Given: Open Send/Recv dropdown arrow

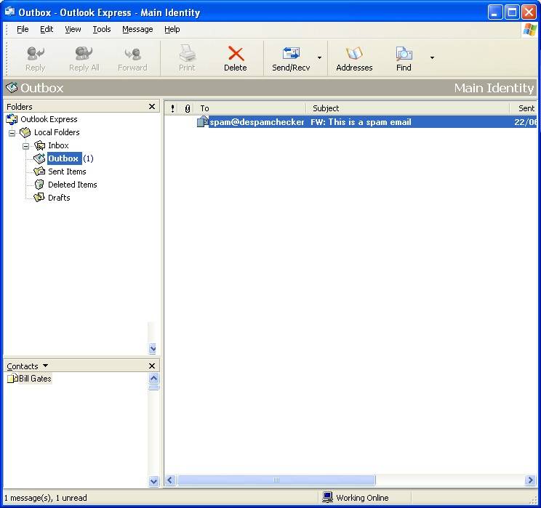Looking at the screenshot, I should coord(319,57).
